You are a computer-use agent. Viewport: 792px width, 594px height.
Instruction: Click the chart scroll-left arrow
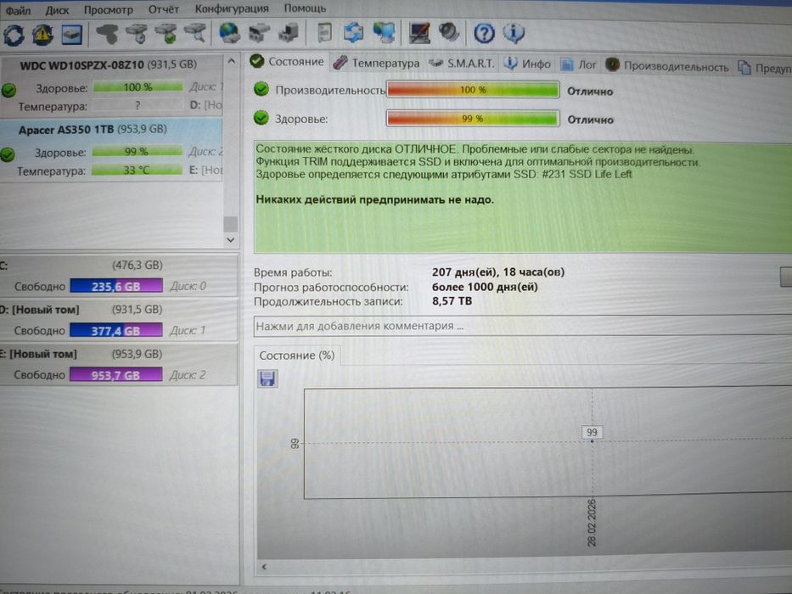click(x=264, y=567)
